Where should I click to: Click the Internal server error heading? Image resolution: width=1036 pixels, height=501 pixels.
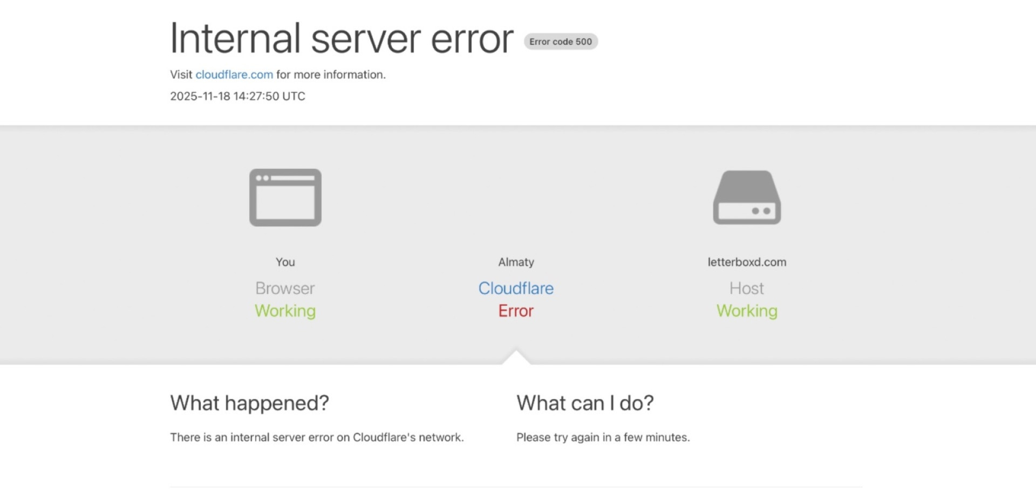342,39
